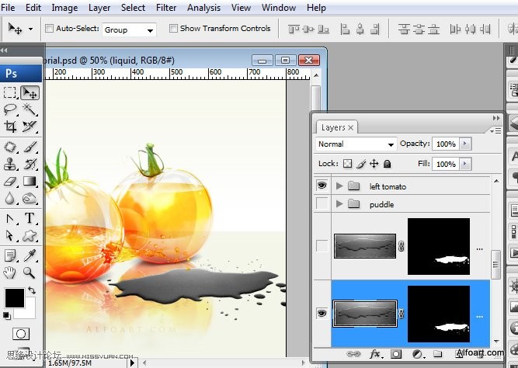
Task: Click the layer style fx icon
Action: (x=375, y=354)
